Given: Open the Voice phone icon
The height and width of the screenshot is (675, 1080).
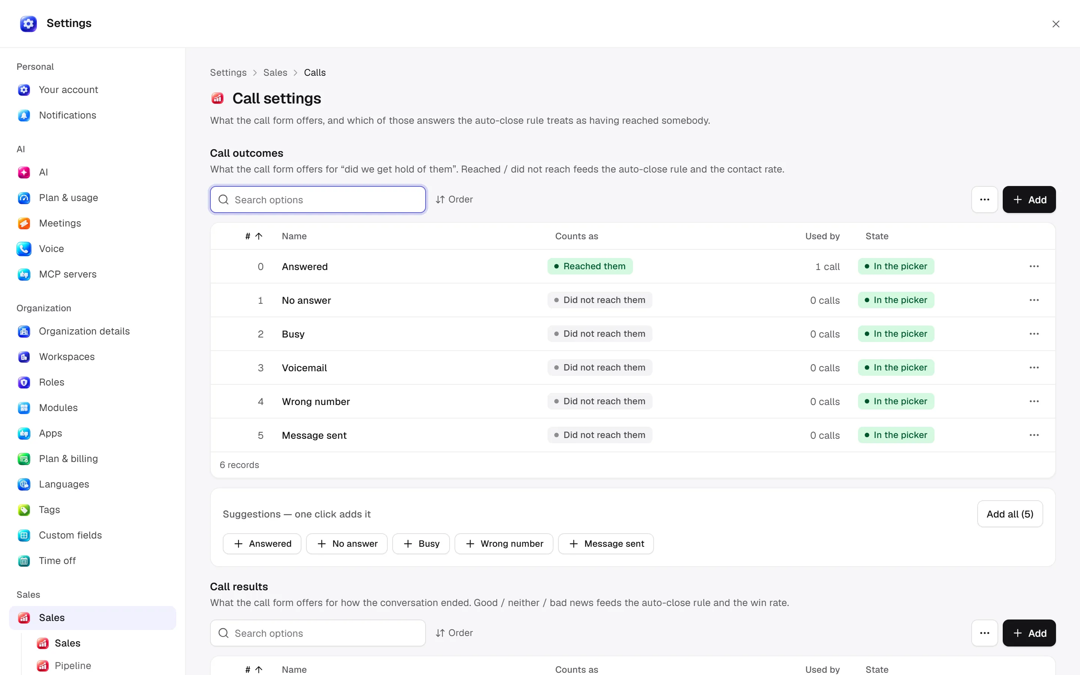Looking at the screenshot, I should click(24, 249).
